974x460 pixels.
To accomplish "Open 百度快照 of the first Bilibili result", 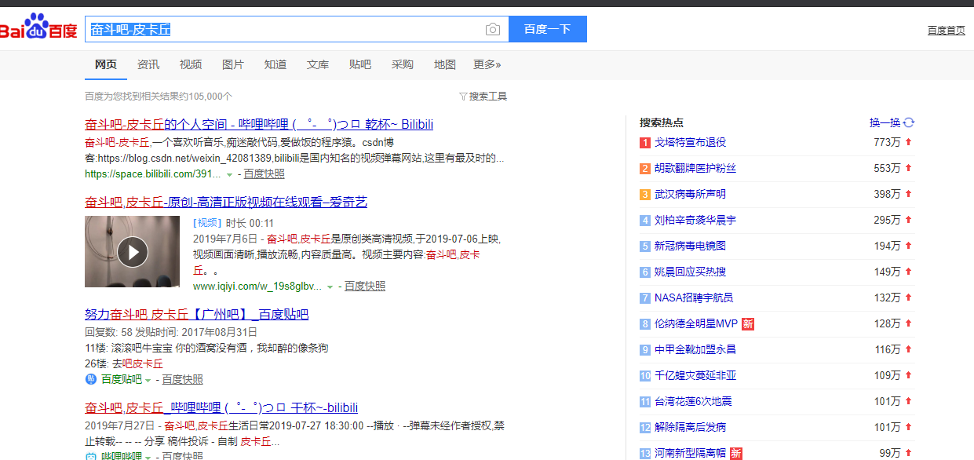I will [x=264, y=173].
